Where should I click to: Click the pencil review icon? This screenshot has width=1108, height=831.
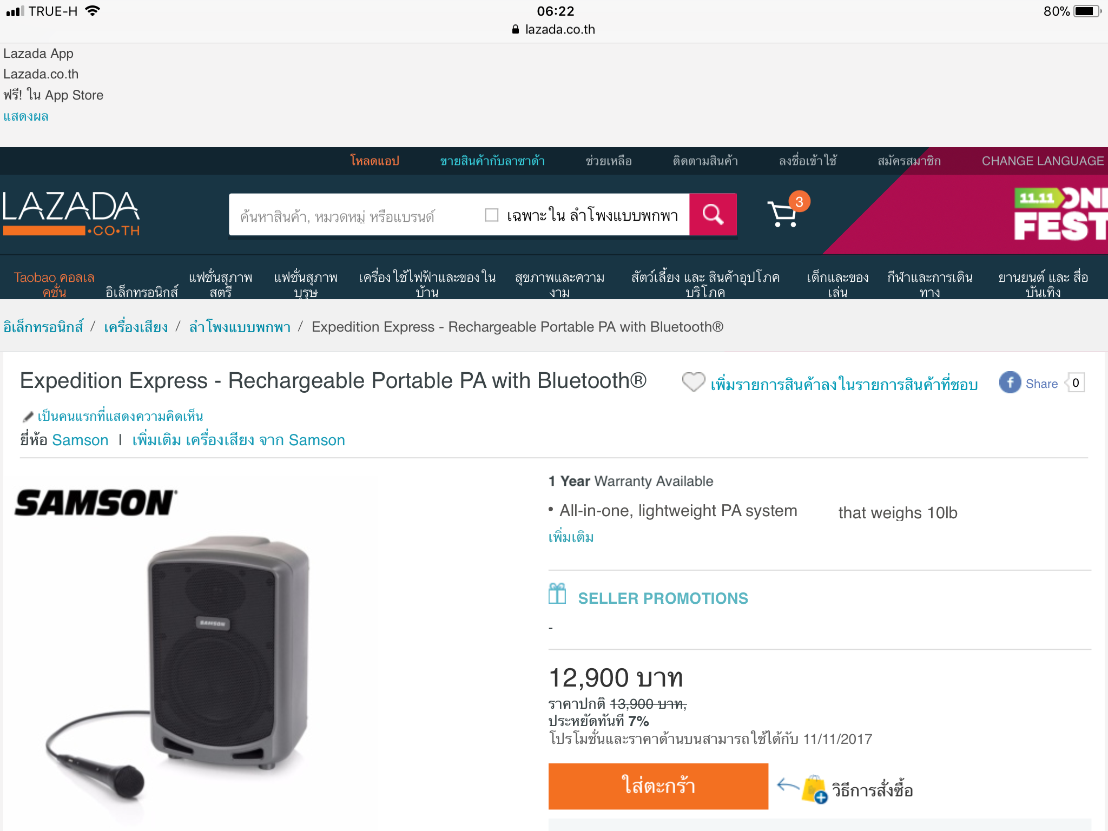click(x=28, y=417)
